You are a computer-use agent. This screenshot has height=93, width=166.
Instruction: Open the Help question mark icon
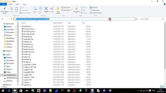[x=165, y=4]
